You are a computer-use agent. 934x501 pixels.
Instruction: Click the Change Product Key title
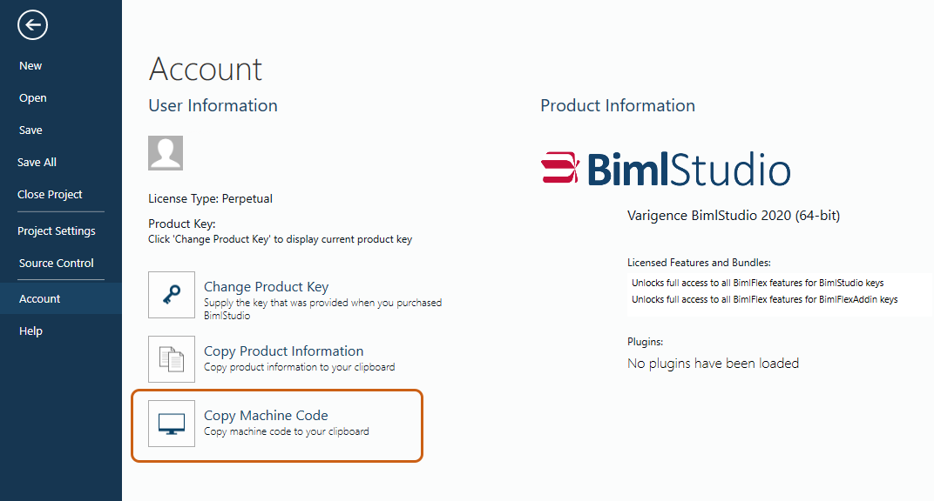(x=267, y=287)
